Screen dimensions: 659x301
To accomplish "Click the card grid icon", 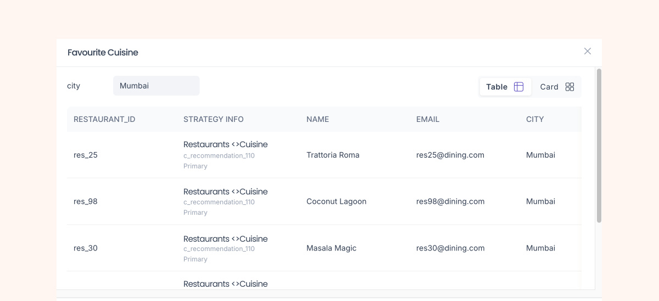I will [569, 87].
